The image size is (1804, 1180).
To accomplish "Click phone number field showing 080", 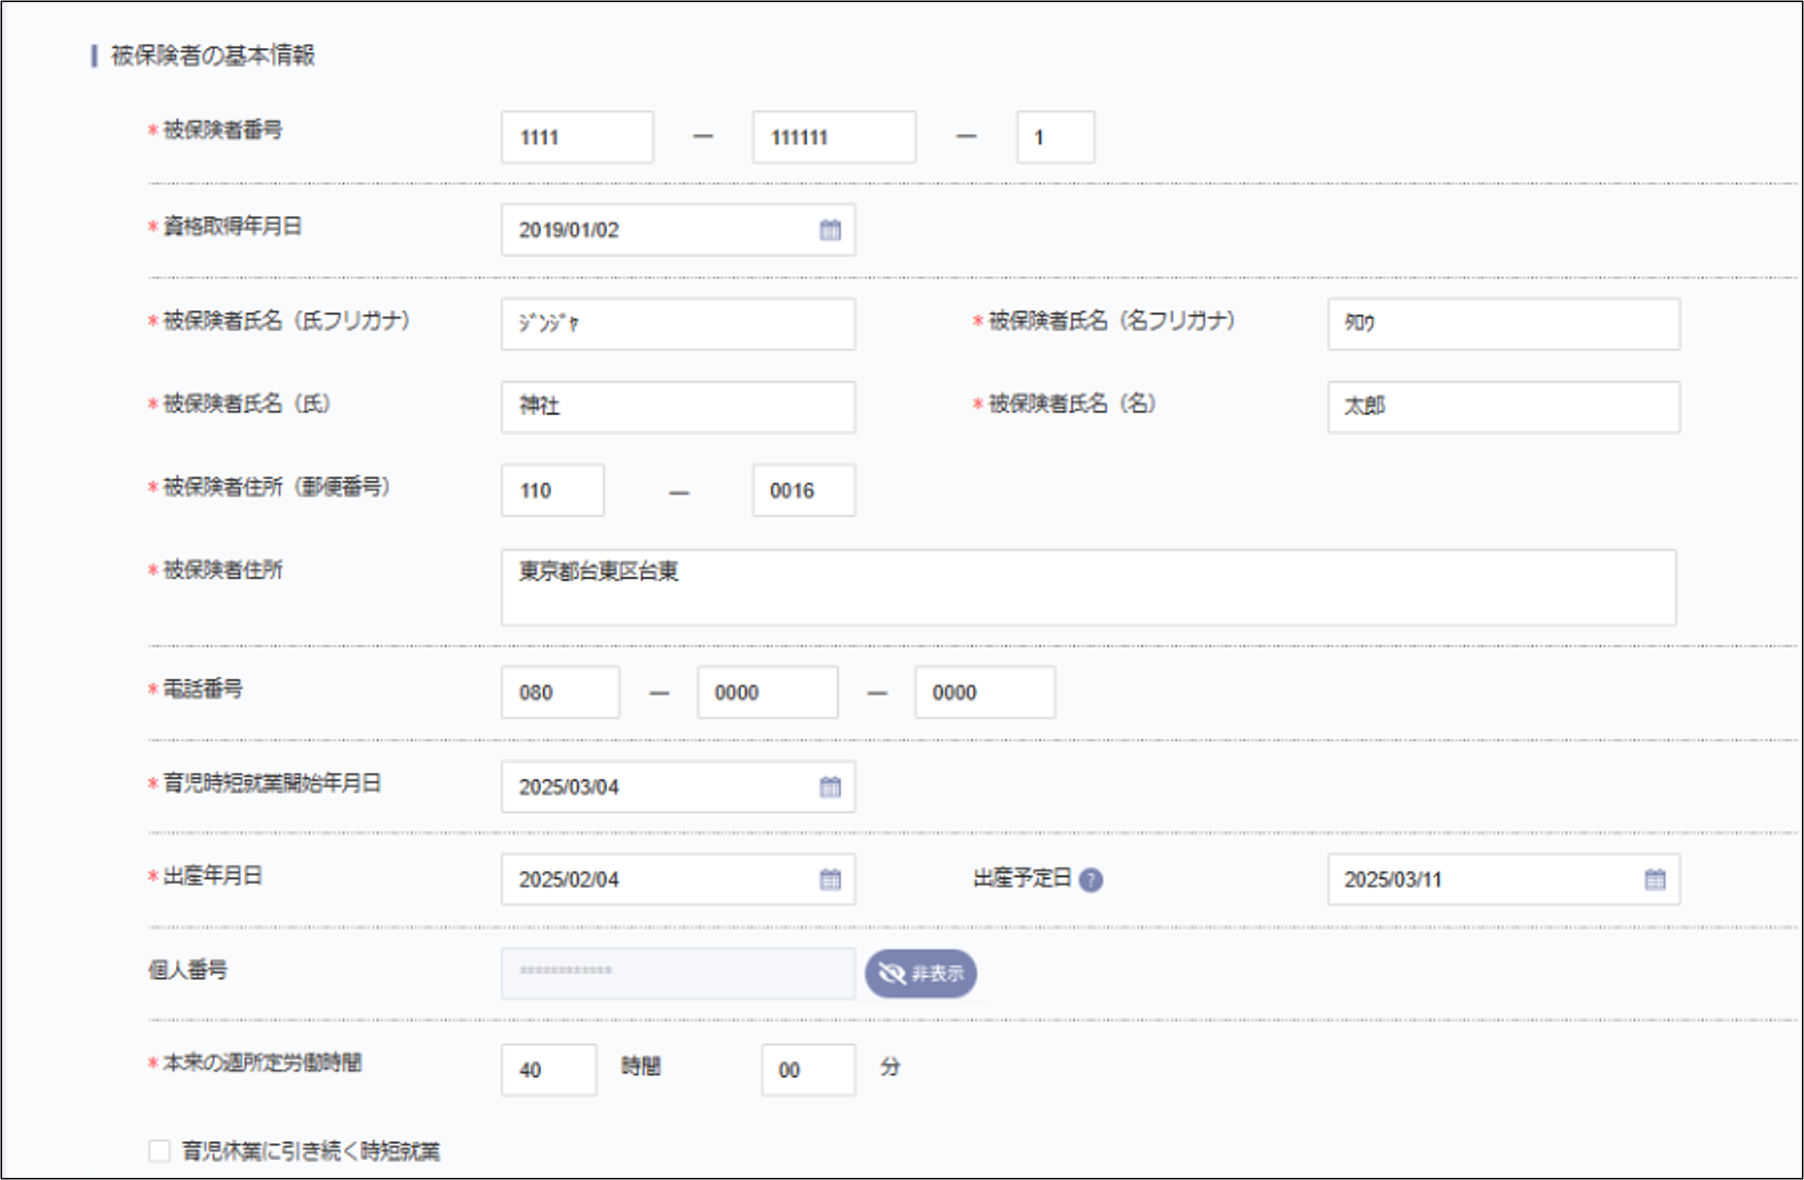I will point(560,692).
